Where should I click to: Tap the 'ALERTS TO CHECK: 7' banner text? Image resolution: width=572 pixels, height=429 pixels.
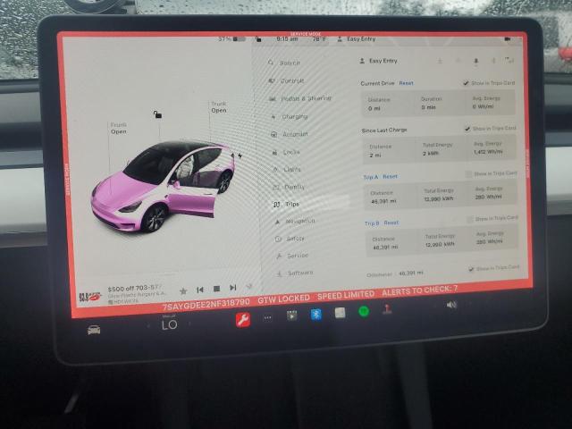tap(419, 290)
